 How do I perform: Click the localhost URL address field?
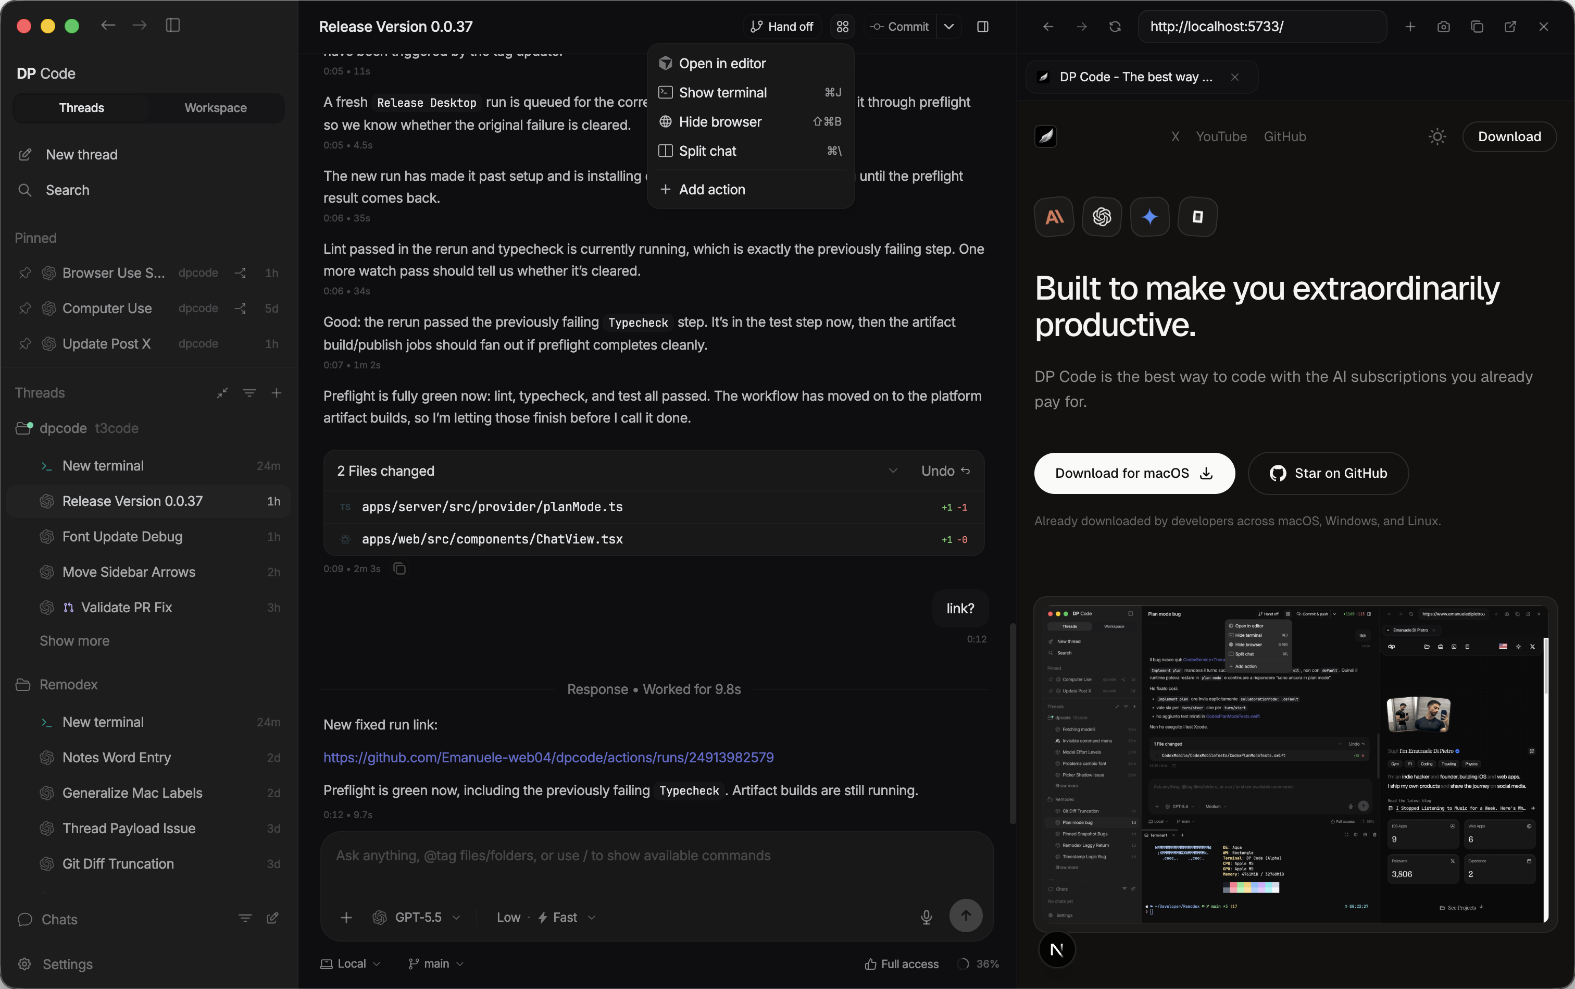pyautogui.click(x=1262, y=26)
